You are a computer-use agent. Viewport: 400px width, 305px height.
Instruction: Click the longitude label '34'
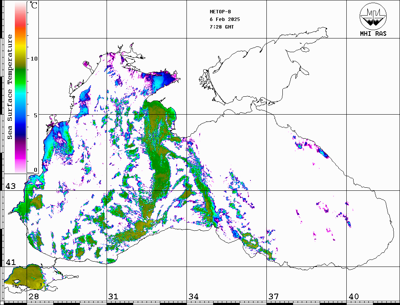click(193, 297)
